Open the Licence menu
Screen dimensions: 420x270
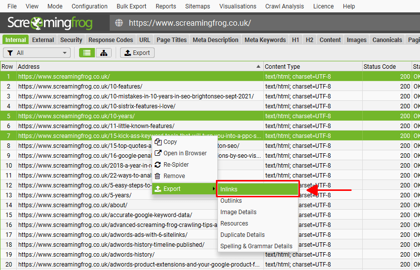pyautogui.click(x=324, y=6)
